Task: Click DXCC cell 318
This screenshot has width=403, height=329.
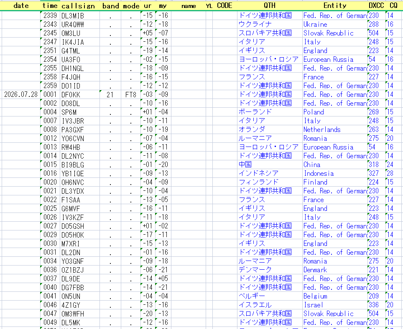Action: point(376,164)
